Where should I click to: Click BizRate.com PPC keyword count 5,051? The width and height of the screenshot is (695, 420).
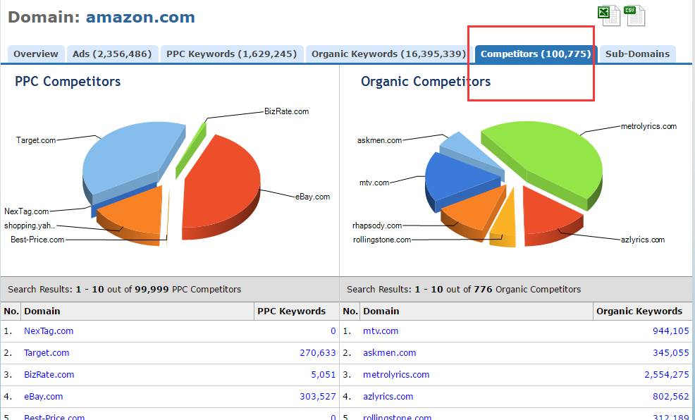click(324, 375)
